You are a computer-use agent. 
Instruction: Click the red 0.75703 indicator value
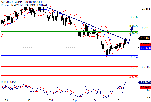pos(145,44)
